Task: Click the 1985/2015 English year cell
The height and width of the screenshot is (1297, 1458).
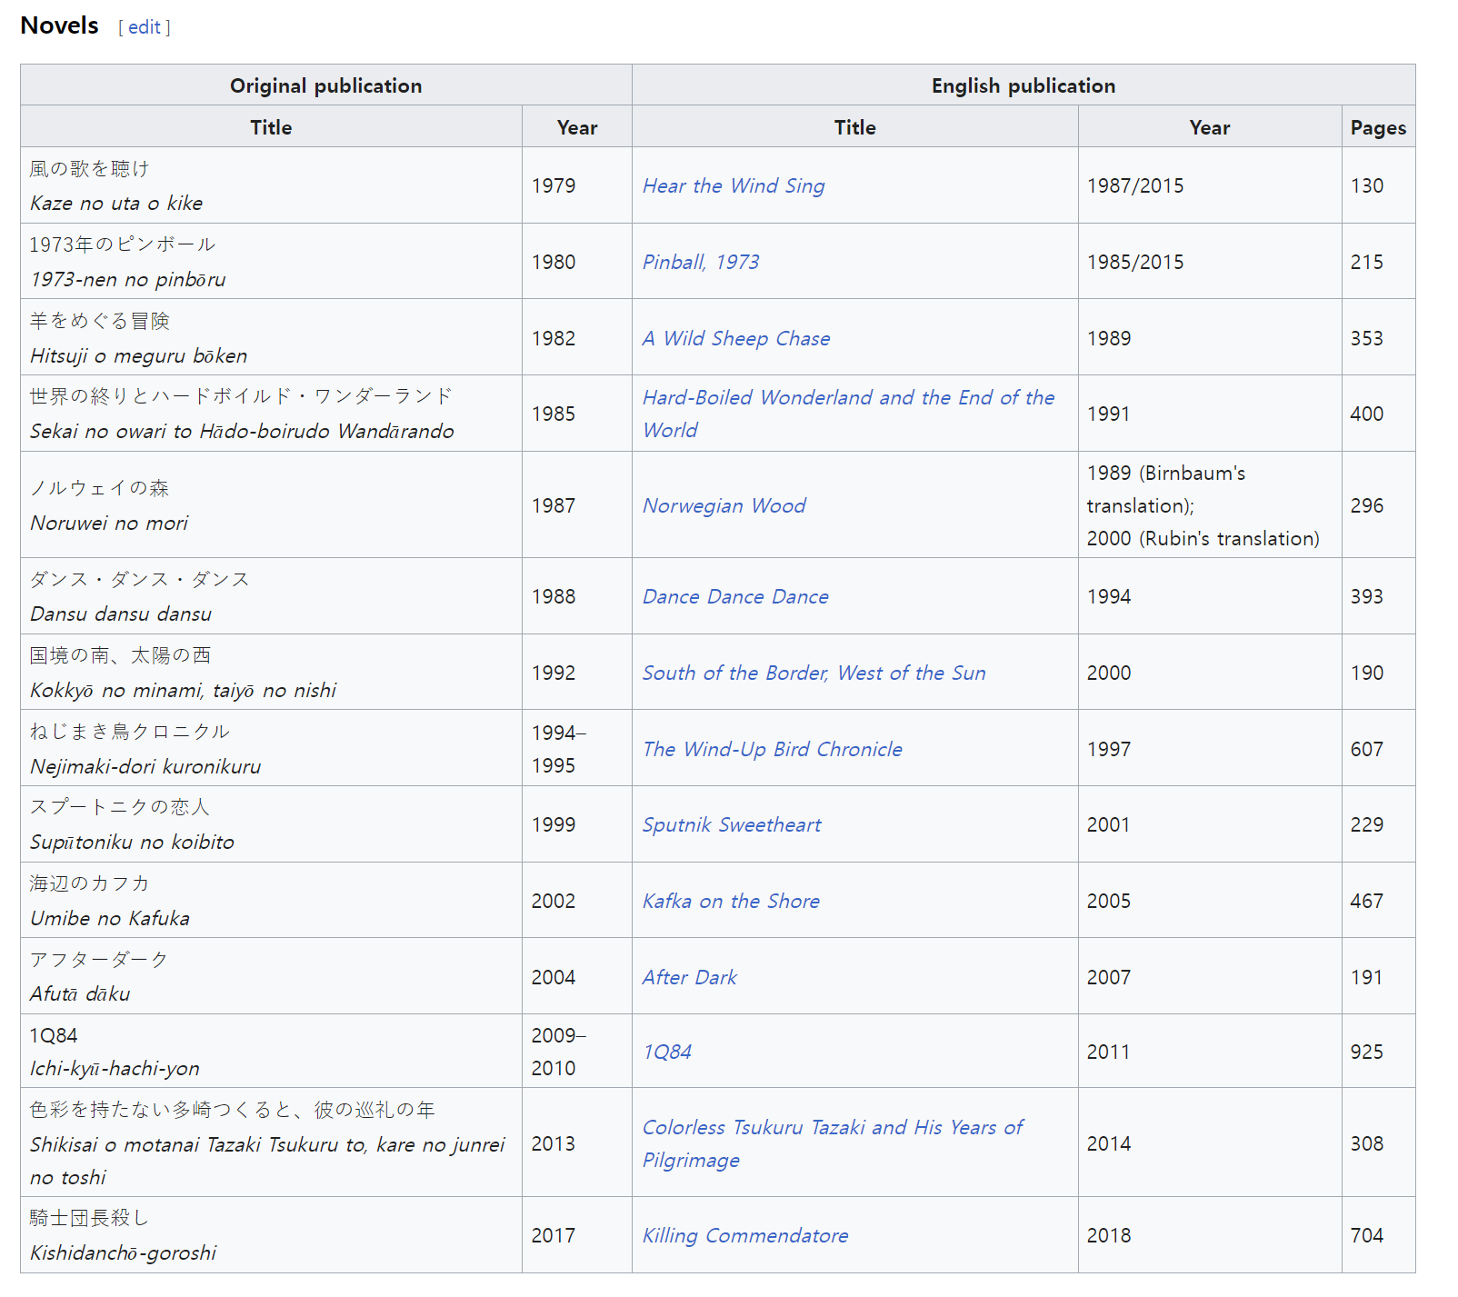Action: (x=1210, y=262)
